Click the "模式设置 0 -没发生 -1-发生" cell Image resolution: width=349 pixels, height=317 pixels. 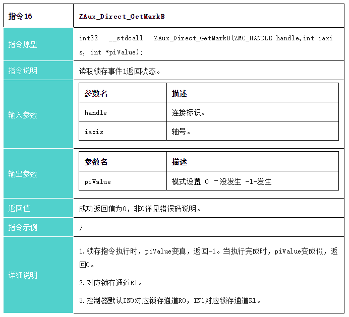[253, 181]
